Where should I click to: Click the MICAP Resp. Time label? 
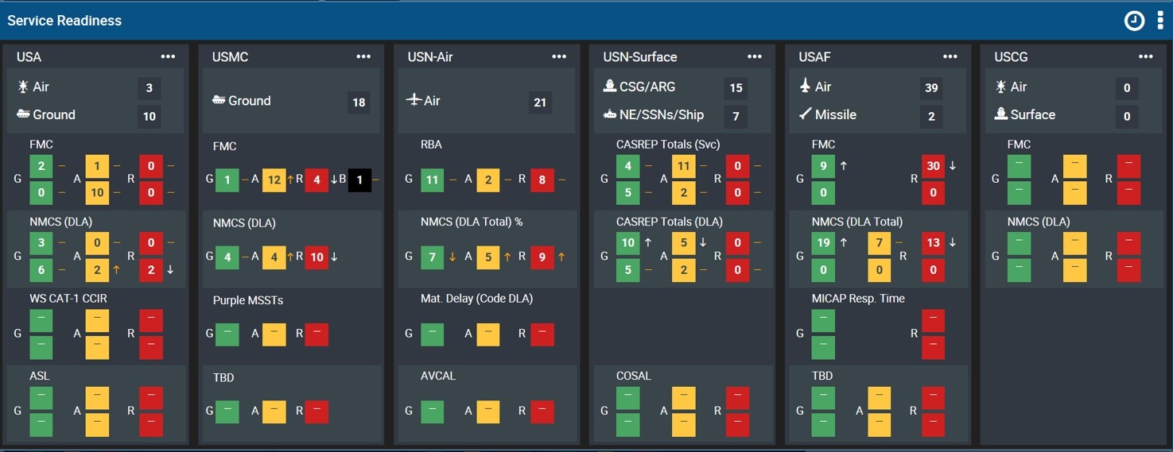[858, 299]
